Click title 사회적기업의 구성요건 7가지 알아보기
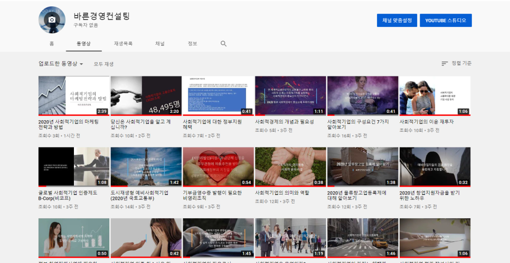This screenshot has width=510, height=263. [358, 124]
